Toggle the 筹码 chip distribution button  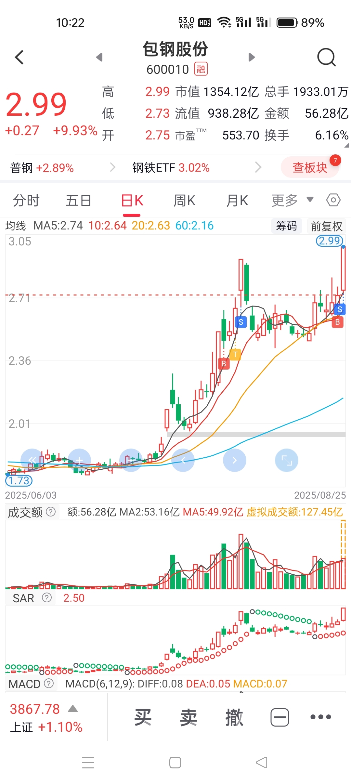pos(286,226)
